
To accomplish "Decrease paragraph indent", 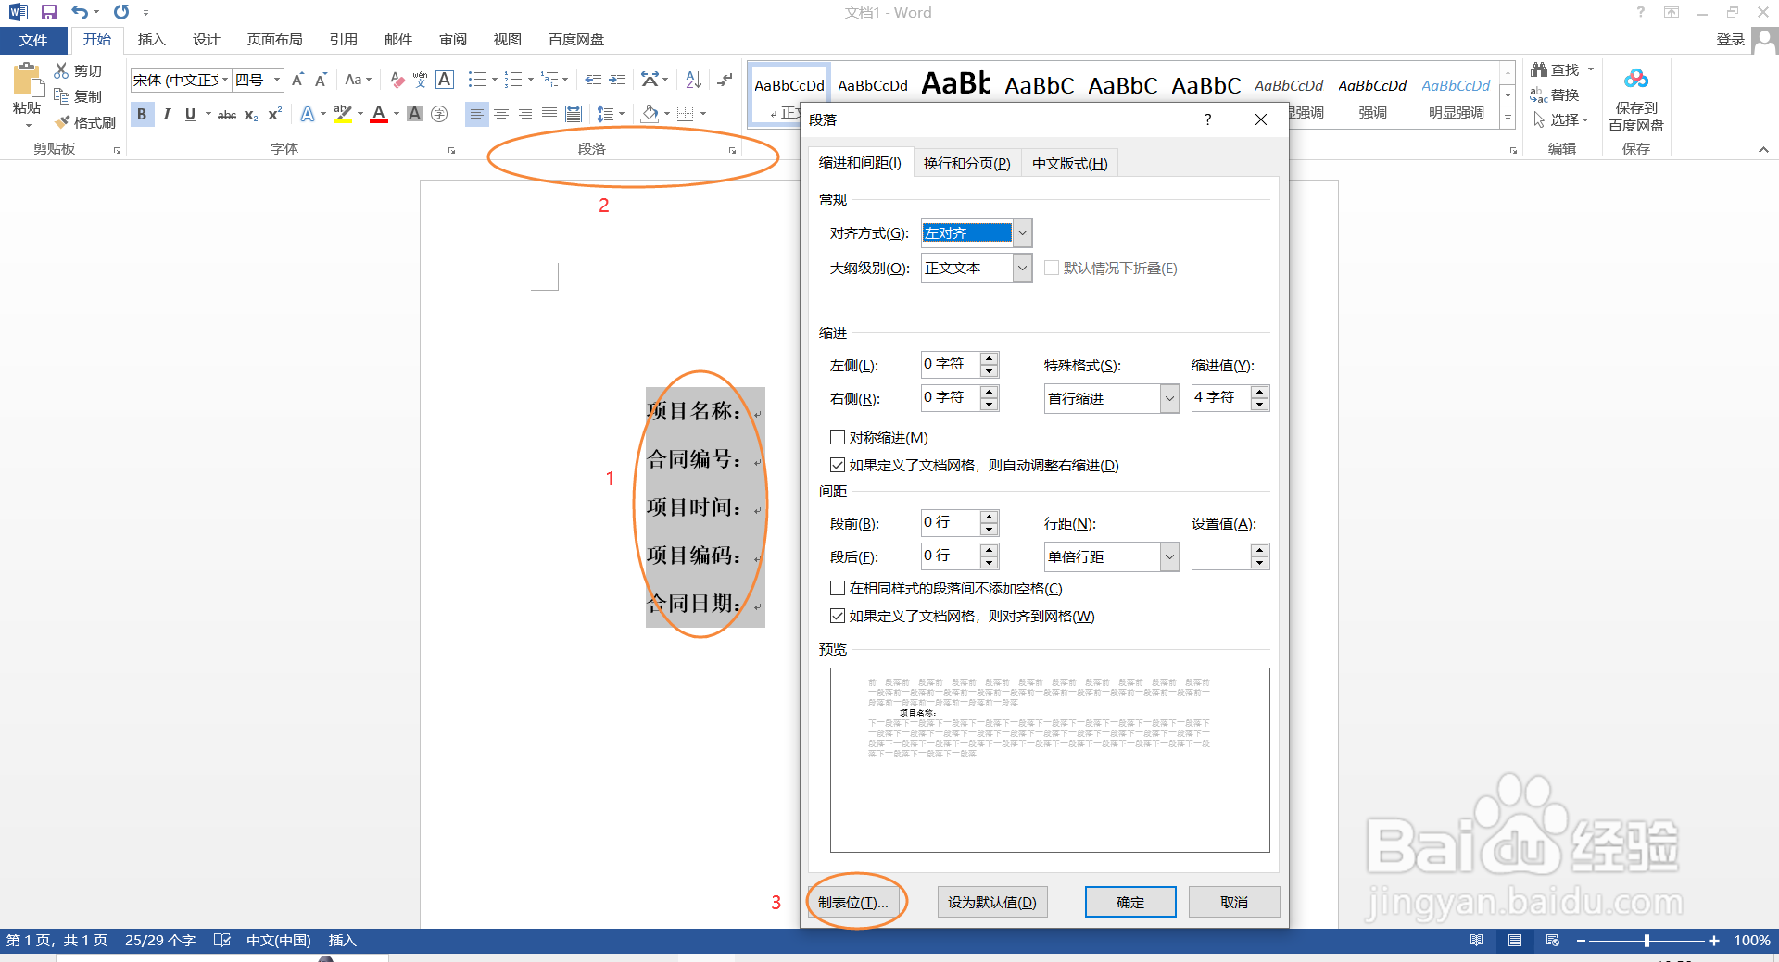I will (x=593, y=80).
